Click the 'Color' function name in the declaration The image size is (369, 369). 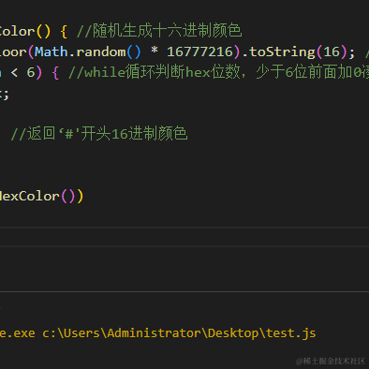17,31
